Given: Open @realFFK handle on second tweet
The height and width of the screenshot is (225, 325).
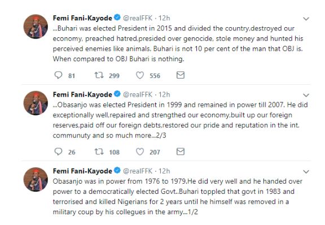Looking at the screenshot, I should click(x=138, y=94).
